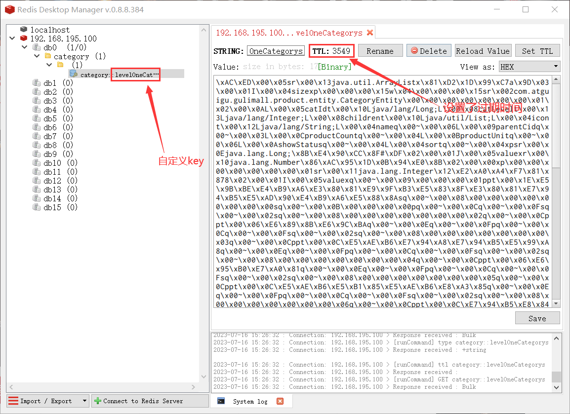Image resolution: width=570 pixels, height=414 pixels.
Task: Close the System log tab
Action: [x=280, y=401]
